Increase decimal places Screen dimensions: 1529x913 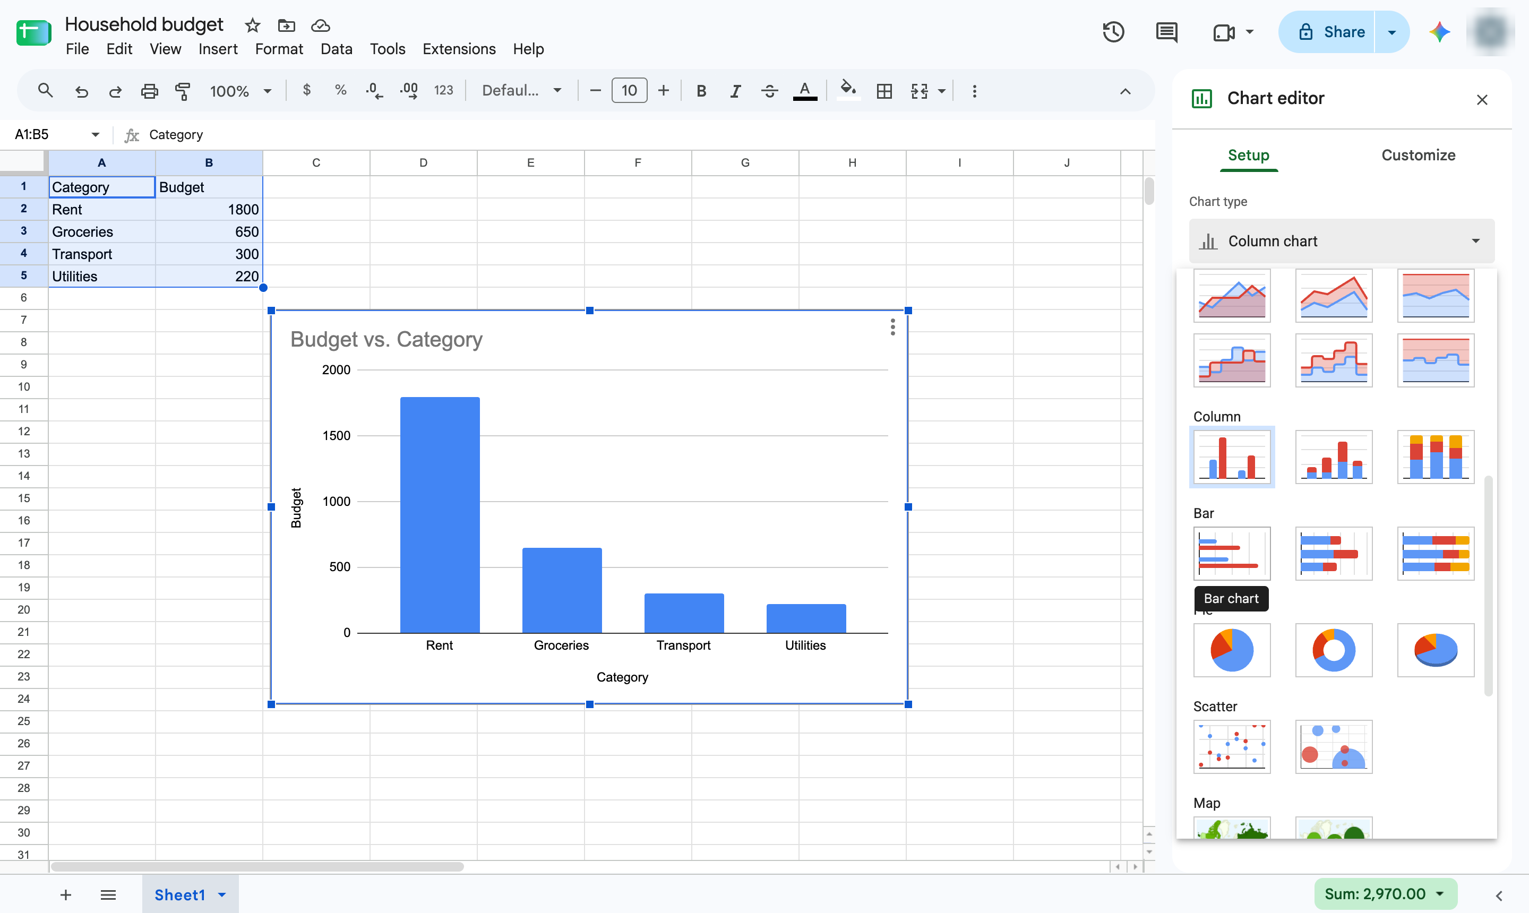point(409,91)
